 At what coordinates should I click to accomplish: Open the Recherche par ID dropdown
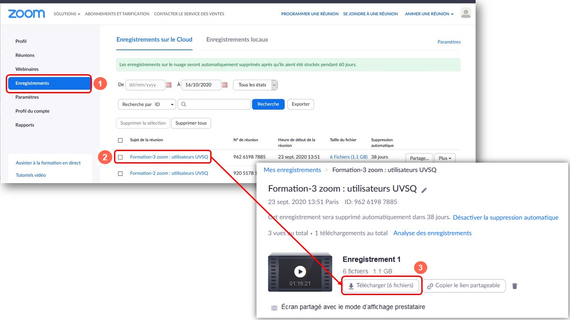point(147,104)
